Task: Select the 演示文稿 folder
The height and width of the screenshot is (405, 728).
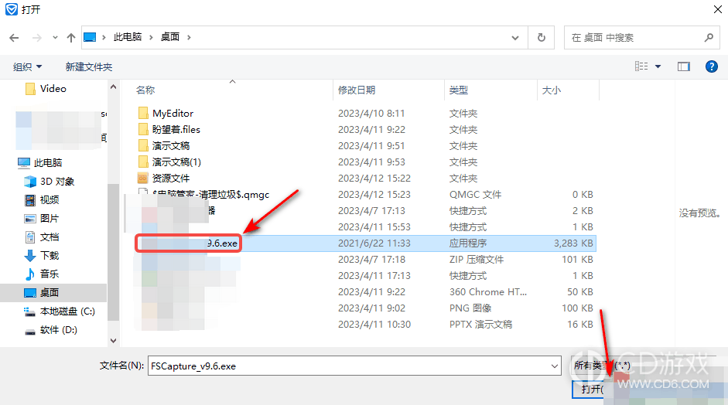Action: point(171,145)
